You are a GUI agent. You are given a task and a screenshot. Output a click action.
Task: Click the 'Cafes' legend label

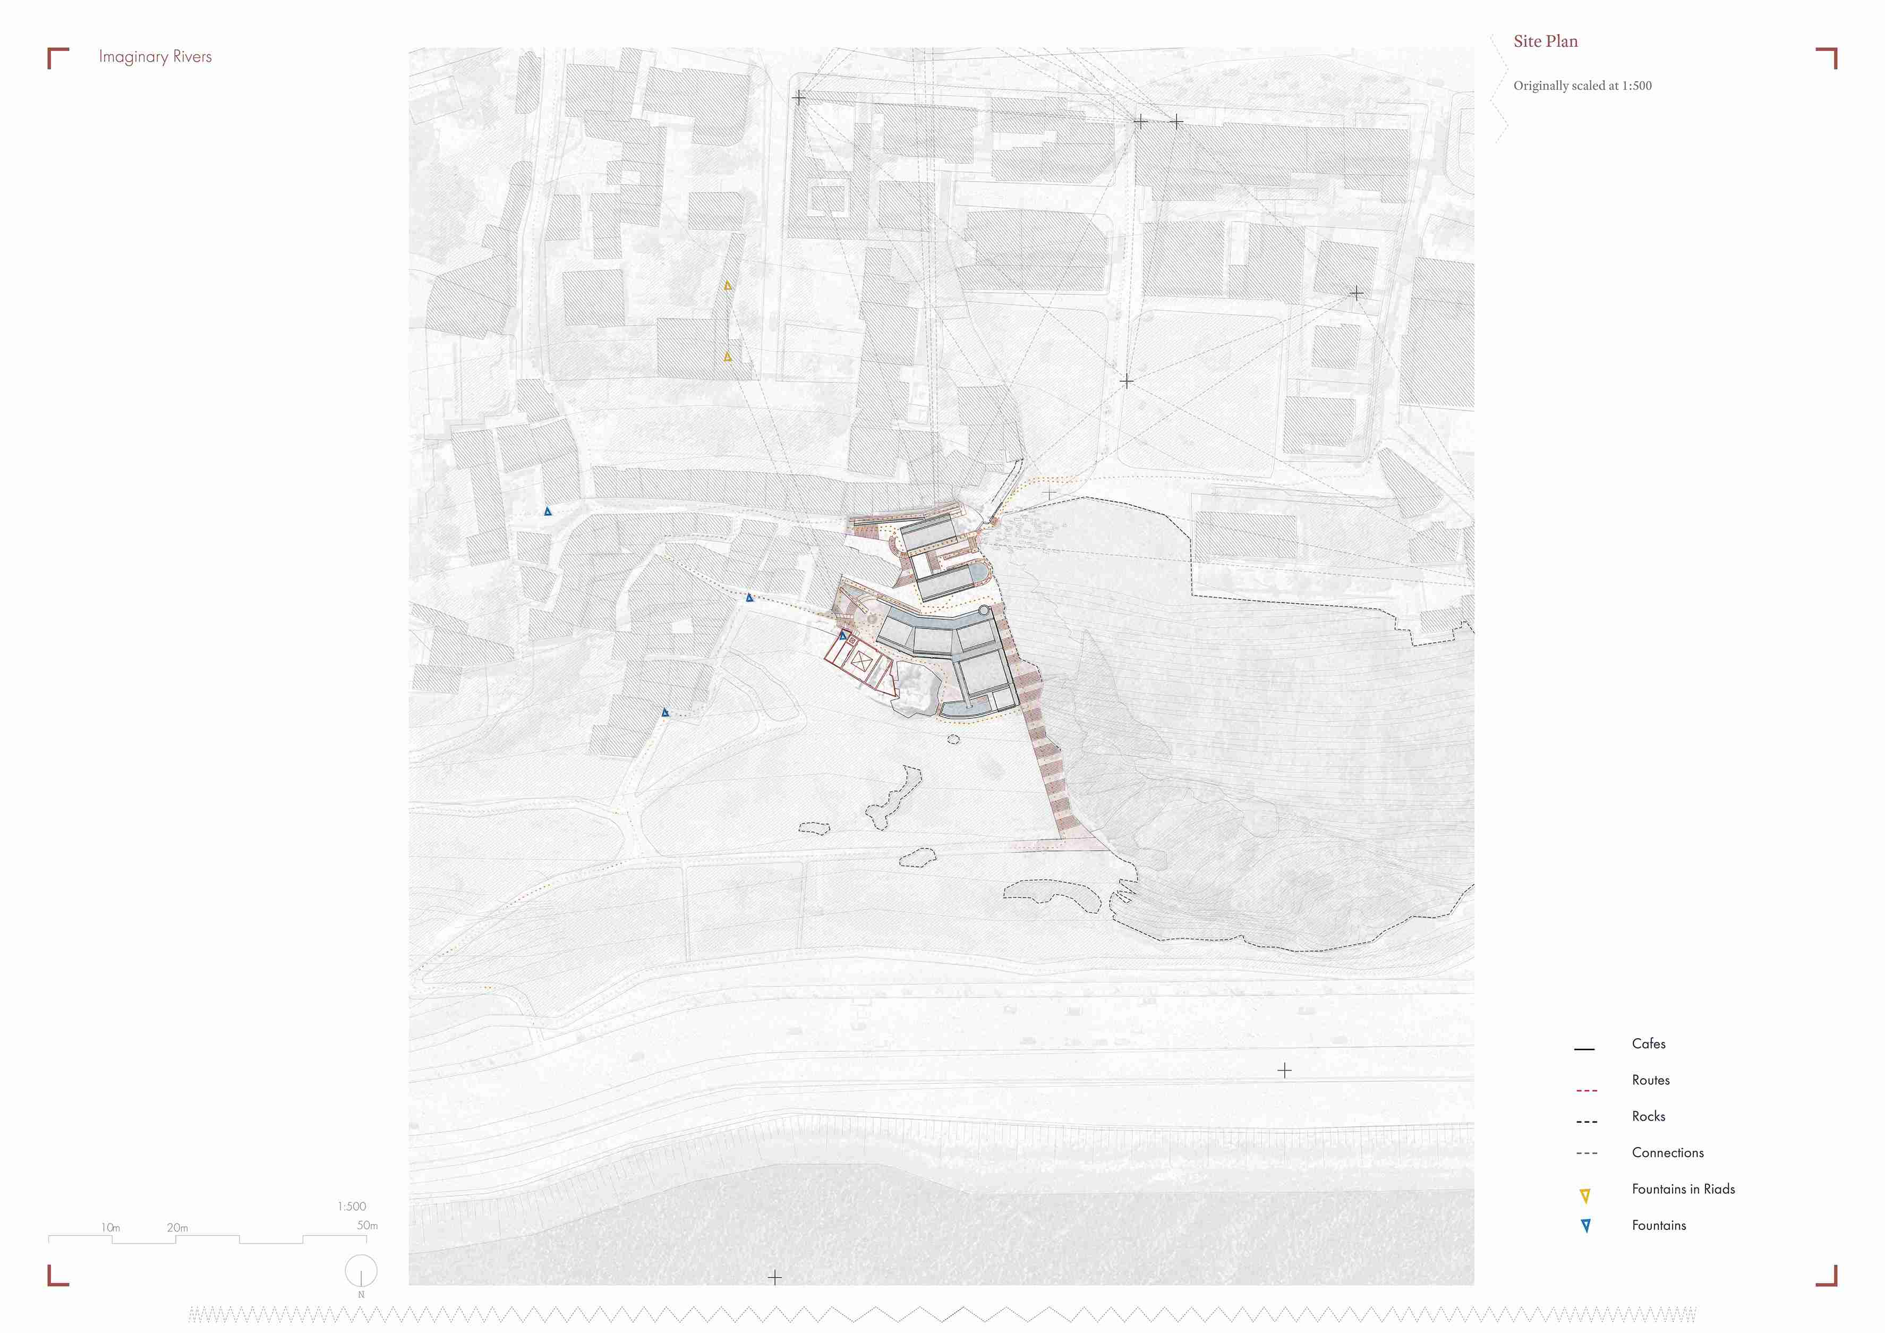1649,1044
